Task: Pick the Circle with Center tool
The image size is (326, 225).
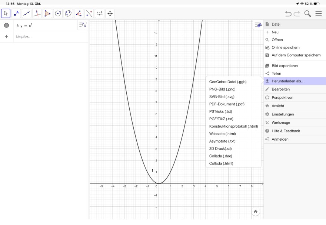Action: 58,14
